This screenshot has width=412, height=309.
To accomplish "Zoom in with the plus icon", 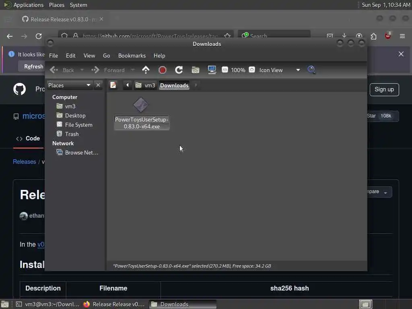I will 252,70.
